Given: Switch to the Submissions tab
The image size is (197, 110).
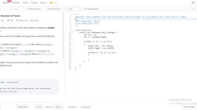Looking at the screenshot, I should [x=54, y=9].
